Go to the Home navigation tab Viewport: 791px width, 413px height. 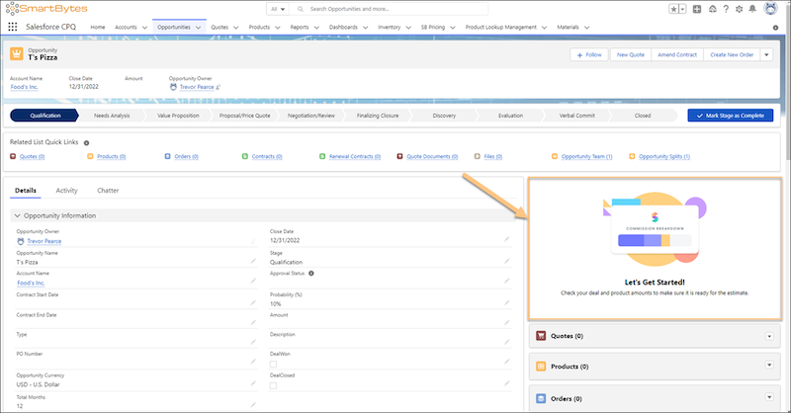point(97,28)
